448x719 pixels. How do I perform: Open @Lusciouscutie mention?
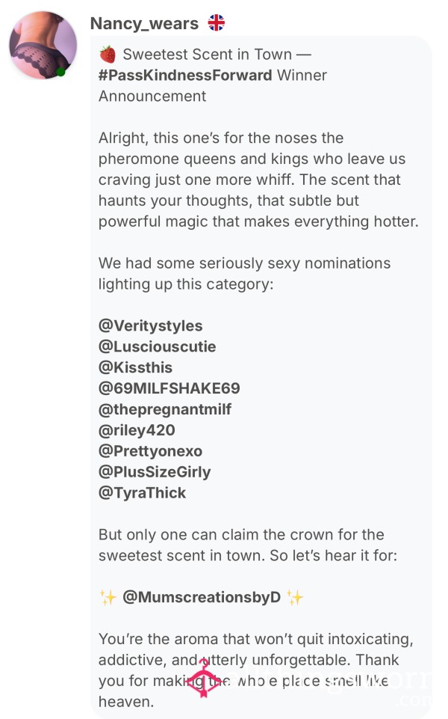pyautogui.click(x=157, y=346)
